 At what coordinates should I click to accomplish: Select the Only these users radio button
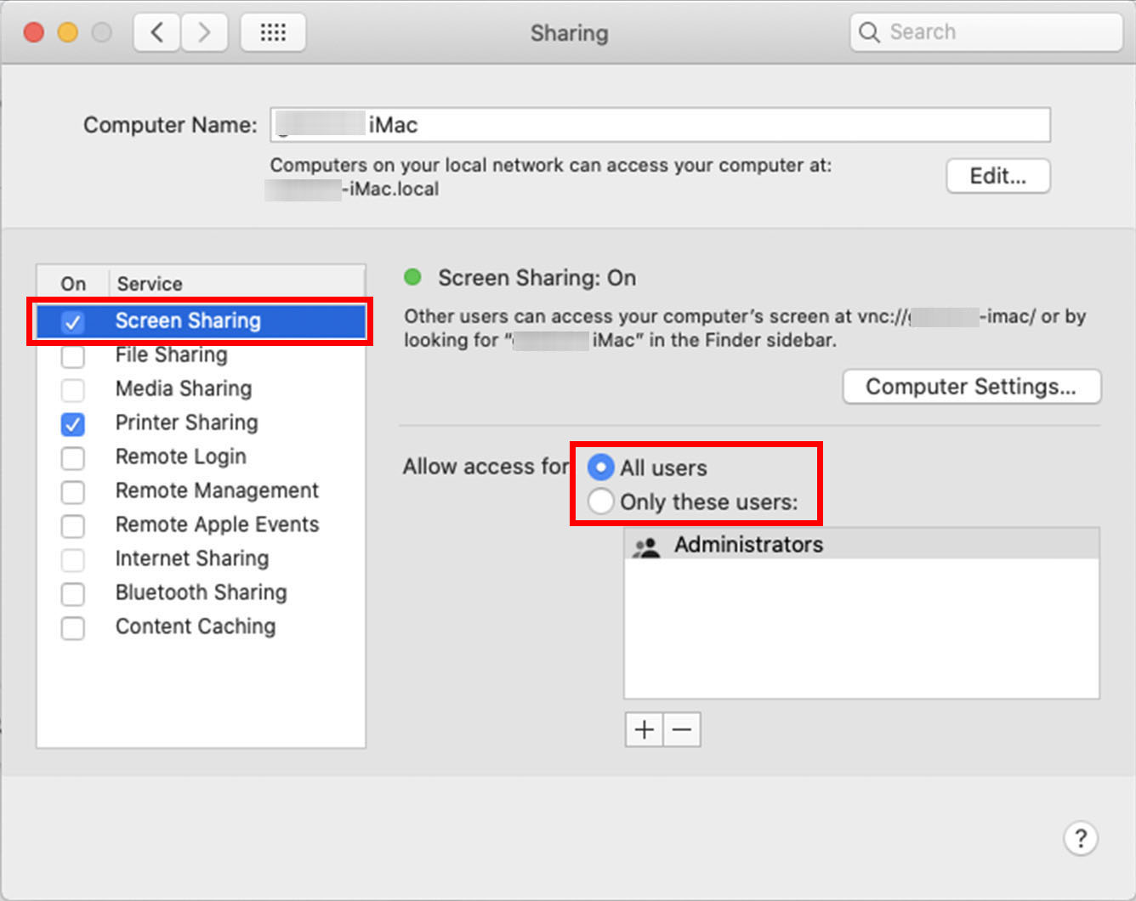coord(601,501)
